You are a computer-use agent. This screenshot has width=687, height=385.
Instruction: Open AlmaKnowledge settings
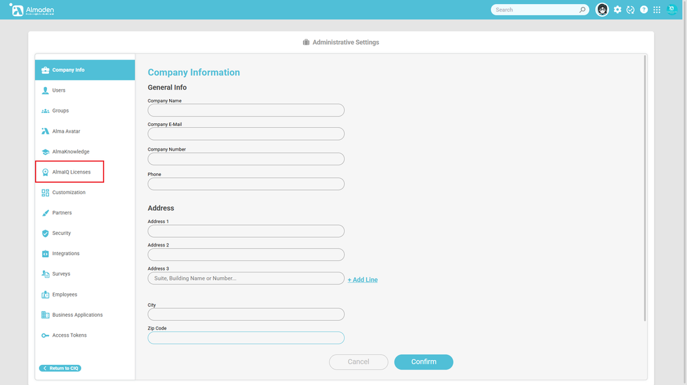click(85, 151)
